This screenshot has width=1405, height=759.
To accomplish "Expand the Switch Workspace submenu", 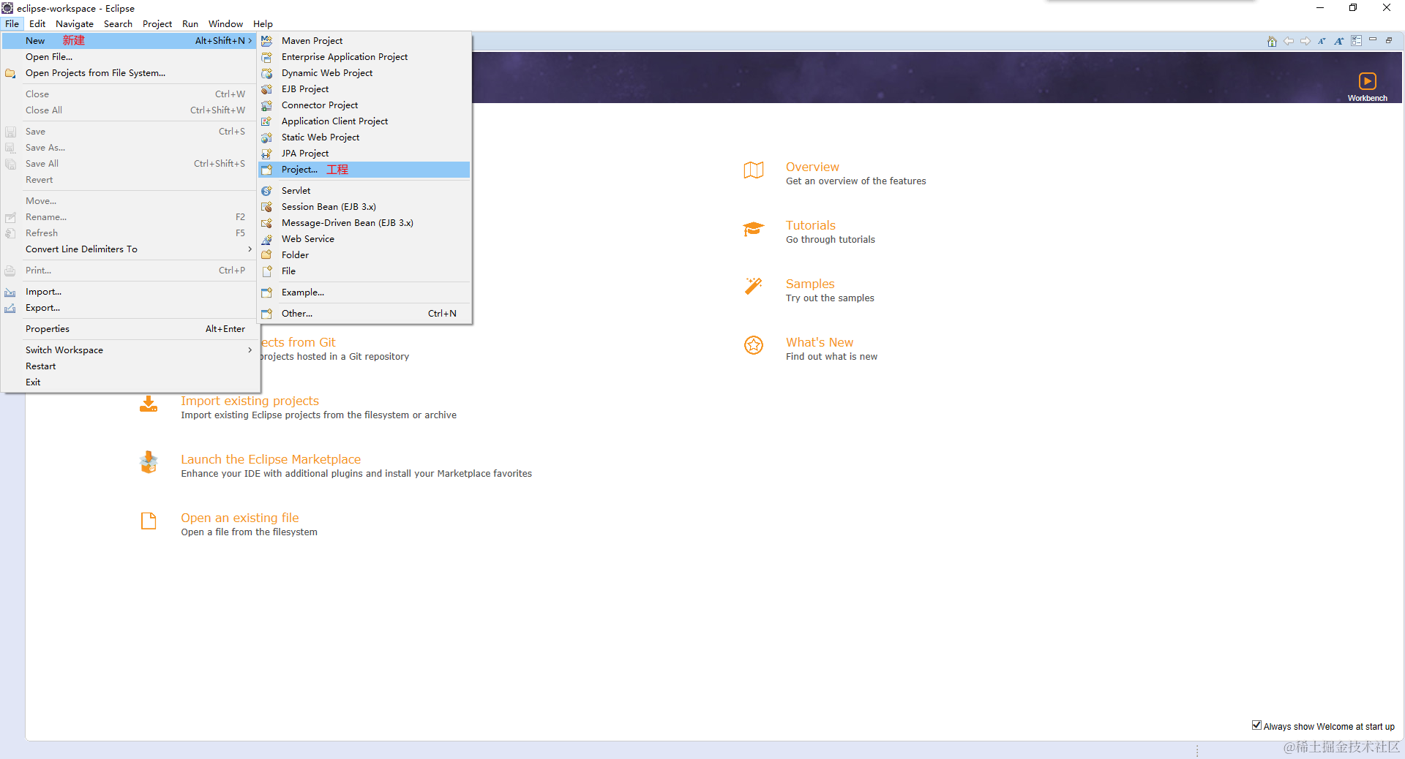I will [x=130, y=350].
